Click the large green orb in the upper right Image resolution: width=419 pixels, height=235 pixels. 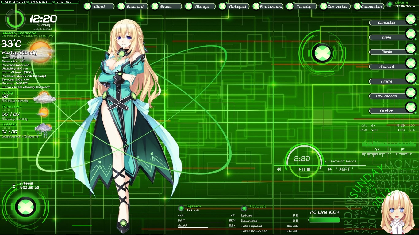click(x=322, y=53)
